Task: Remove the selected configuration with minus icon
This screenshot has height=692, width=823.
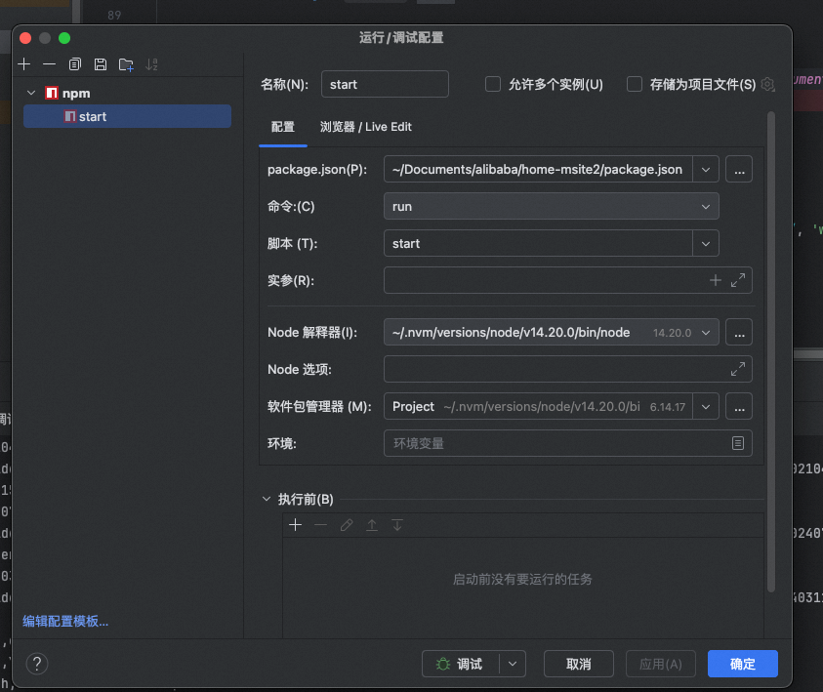Action: click(50, 64)
